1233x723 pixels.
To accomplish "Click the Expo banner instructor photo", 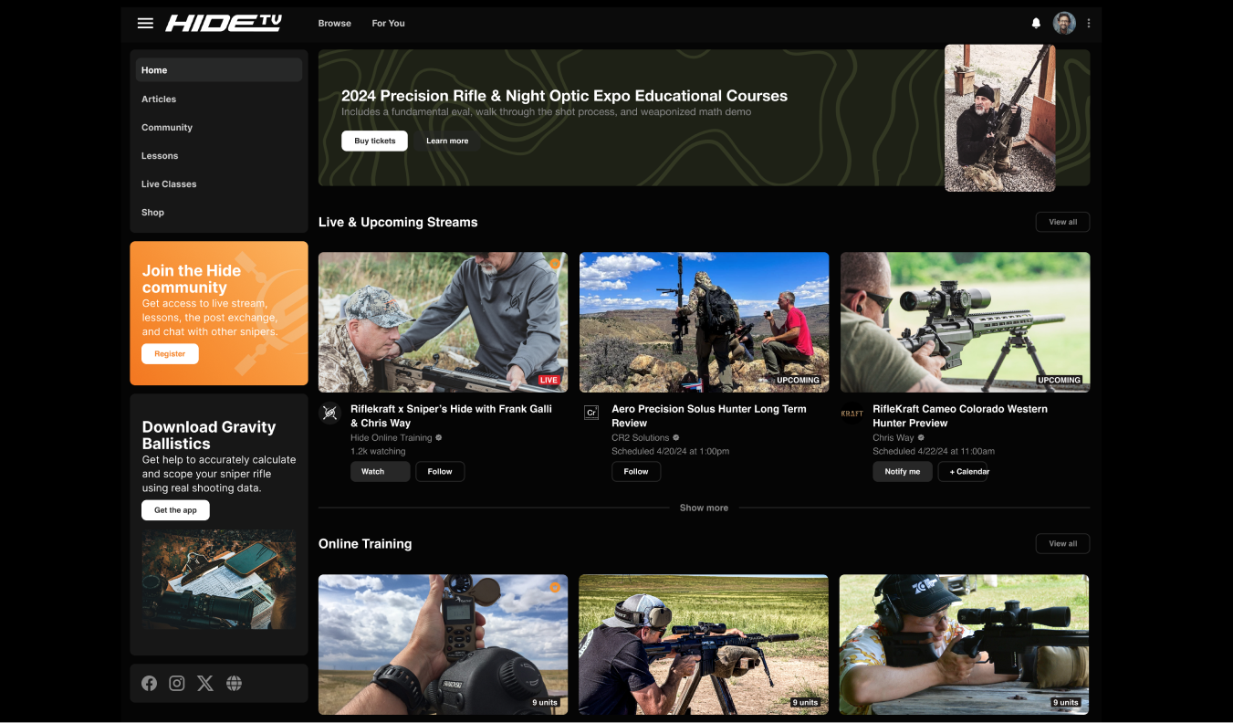I will click(999, 118).
